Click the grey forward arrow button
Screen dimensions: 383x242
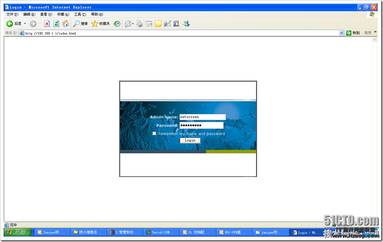pyautogui.click(x=33, y=24)
